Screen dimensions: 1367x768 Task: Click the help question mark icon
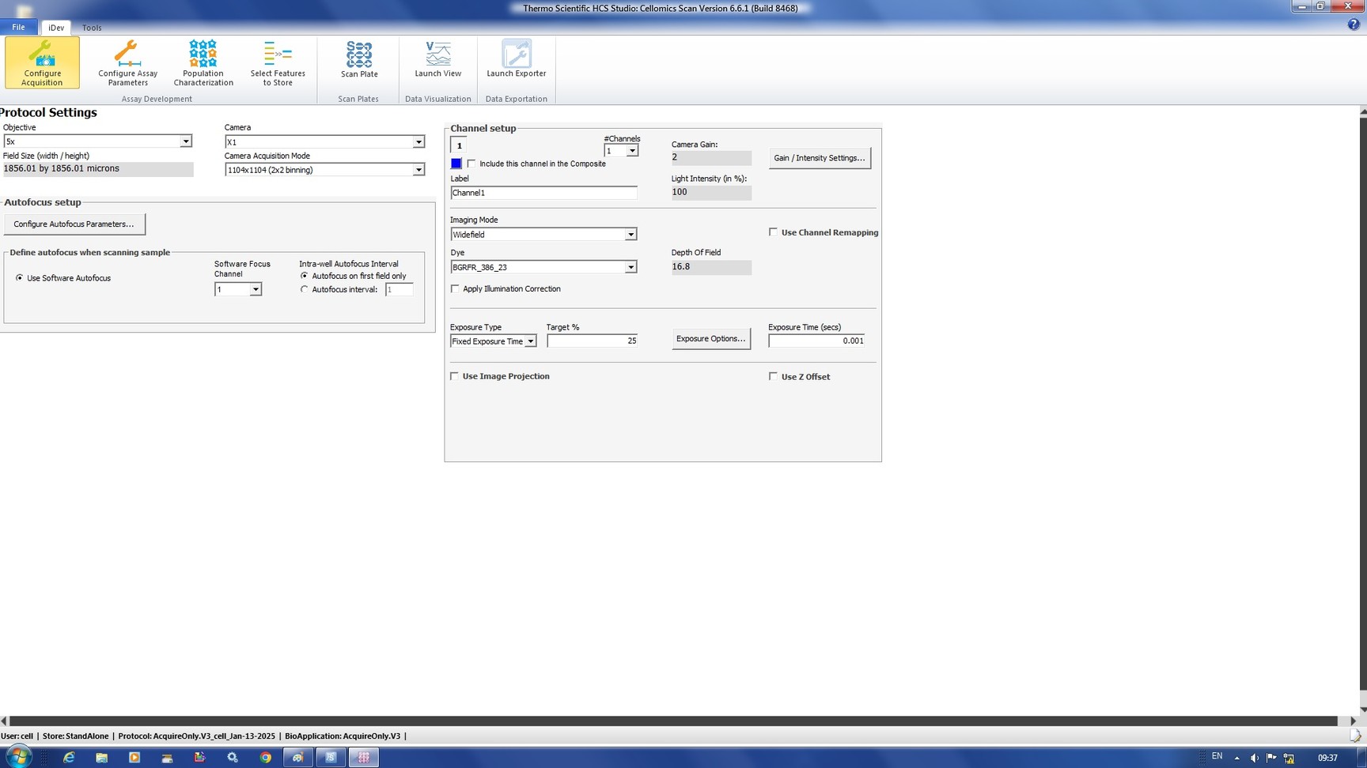(1354, 24)
